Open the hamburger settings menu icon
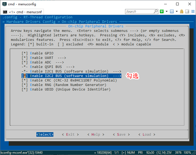This screenshot has width=196, height=155. point(193,11)
